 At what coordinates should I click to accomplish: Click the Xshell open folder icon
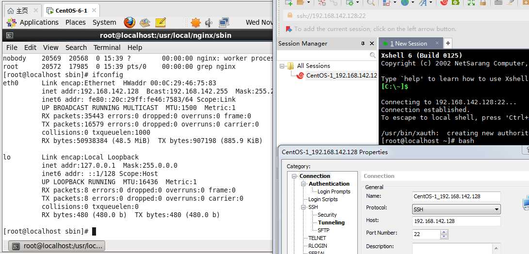point(301,3)
